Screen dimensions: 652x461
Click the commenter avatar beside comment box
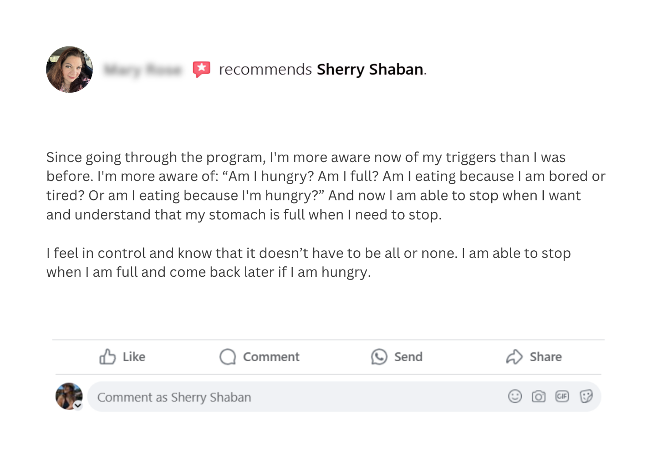click(x=68, y=396)
